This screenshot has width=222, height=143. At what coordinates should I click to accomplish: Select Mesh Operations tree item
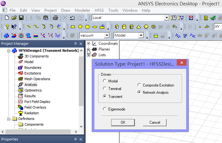[x=37, y=79]
